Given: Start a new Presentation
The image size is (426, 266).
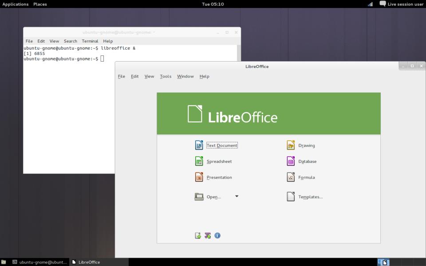Looking at the screenshot, I should pos(213,177).
